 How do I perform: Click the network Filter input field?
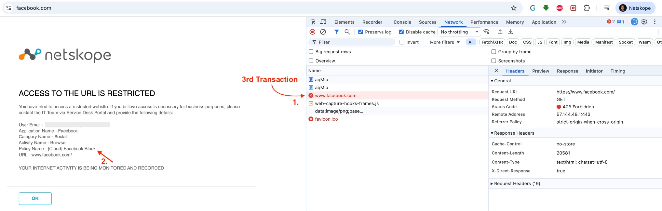[x=352, y=42]
